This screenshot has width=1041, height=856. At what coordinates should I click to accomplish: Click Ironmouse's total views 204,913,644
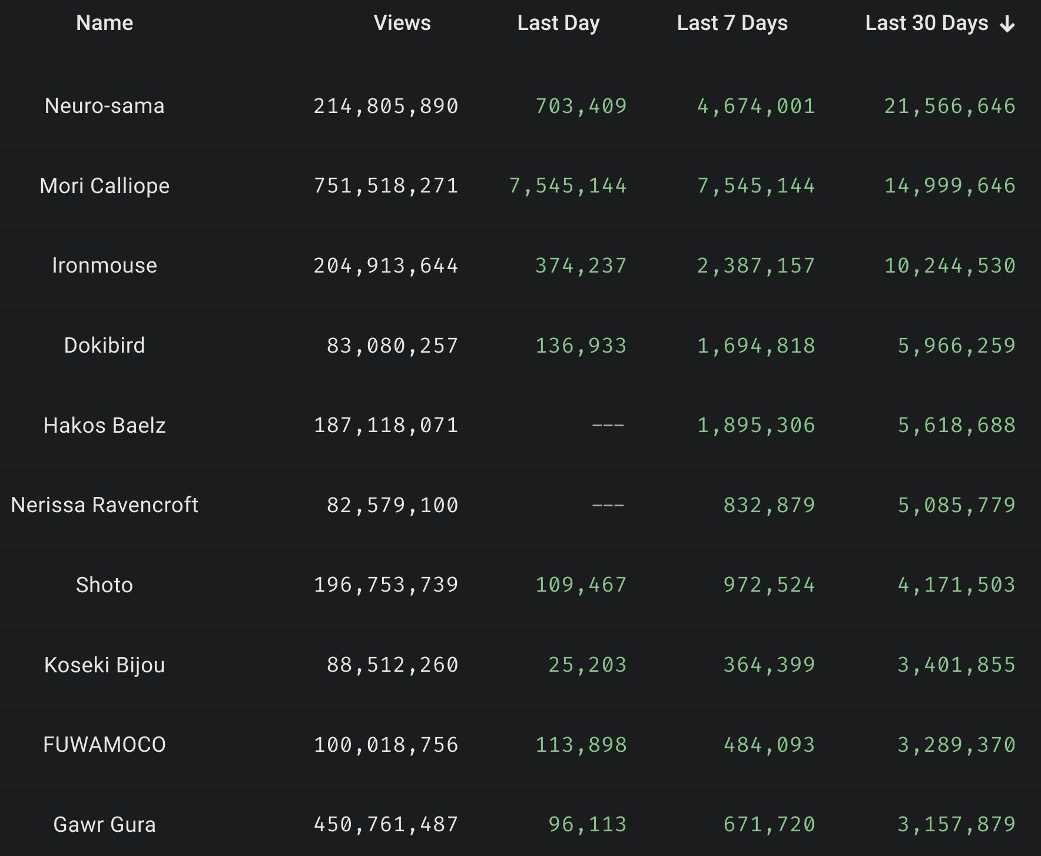coord(386,266)
